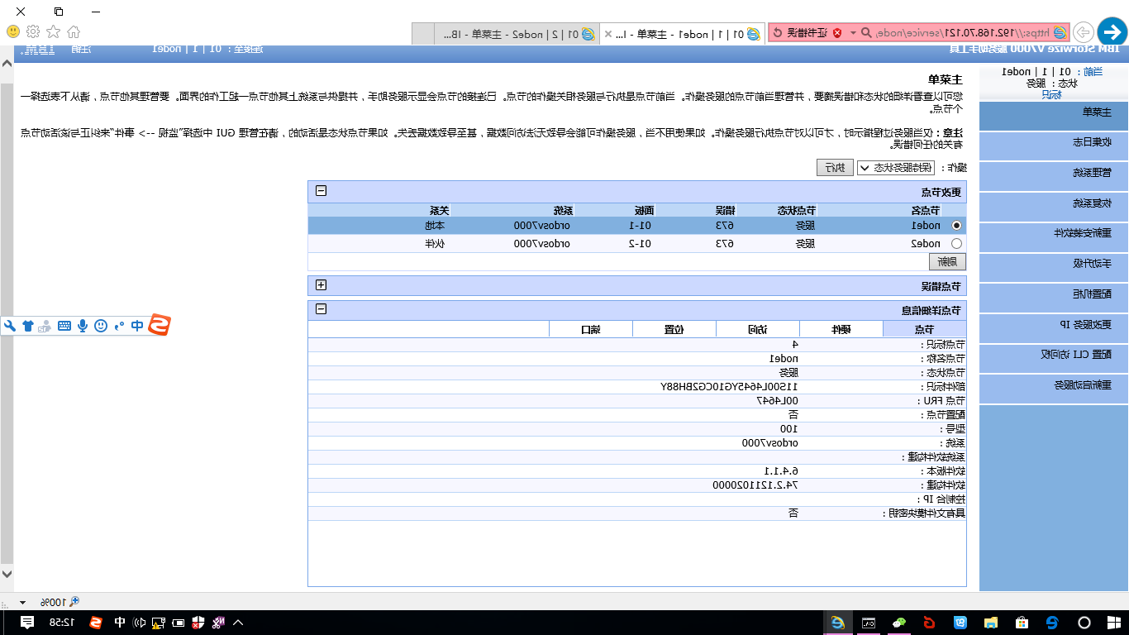Click the refresh icon in the address bar

(x=778, y=32)
